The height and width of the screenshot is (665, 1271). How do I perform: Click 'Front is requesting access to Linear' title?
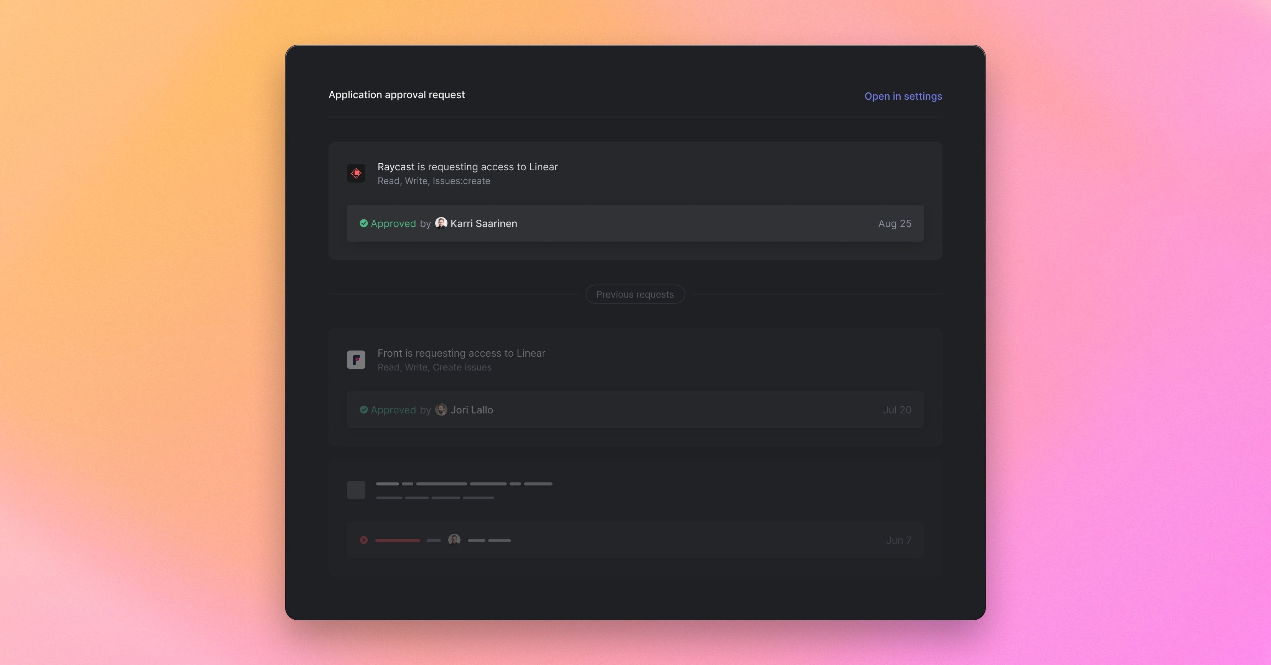point(461,353)
